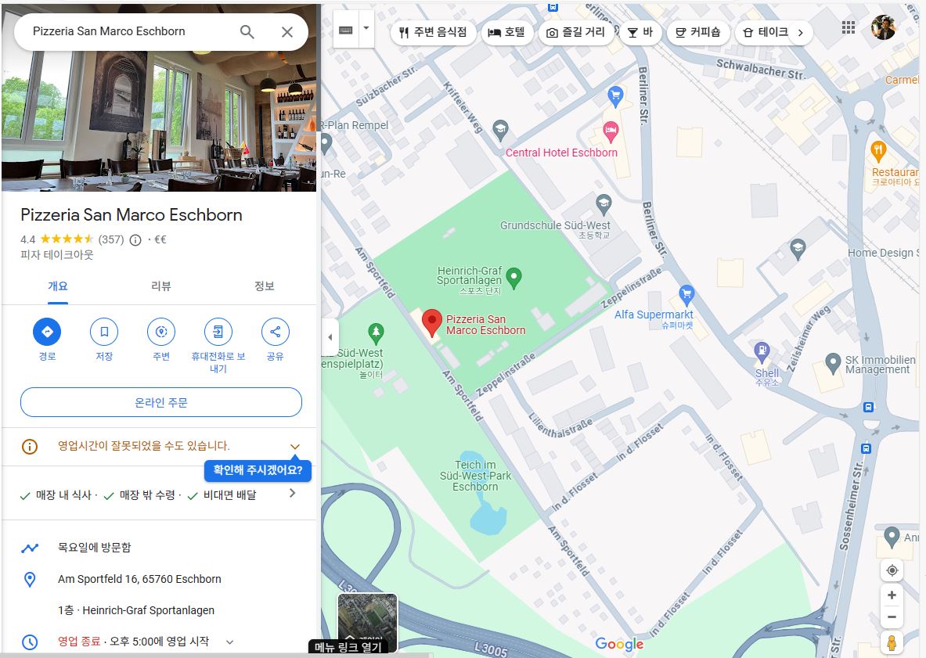Image resolution: width=926 pixels, height=658 pixels.
Task: Open the Google apps grid icon
Action: tap(849, 27)
